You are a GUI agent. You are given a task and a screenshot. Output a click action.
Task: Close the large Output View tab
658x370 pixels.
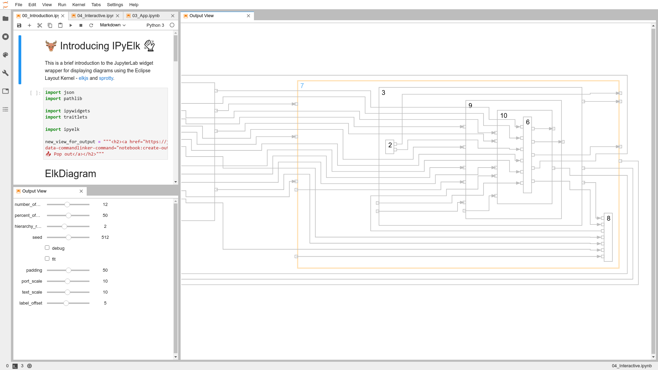click(x=248, y=16)
